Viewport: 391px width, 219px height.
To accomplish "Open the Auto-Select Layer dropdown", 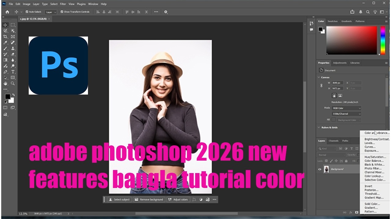I will [51, 12].
